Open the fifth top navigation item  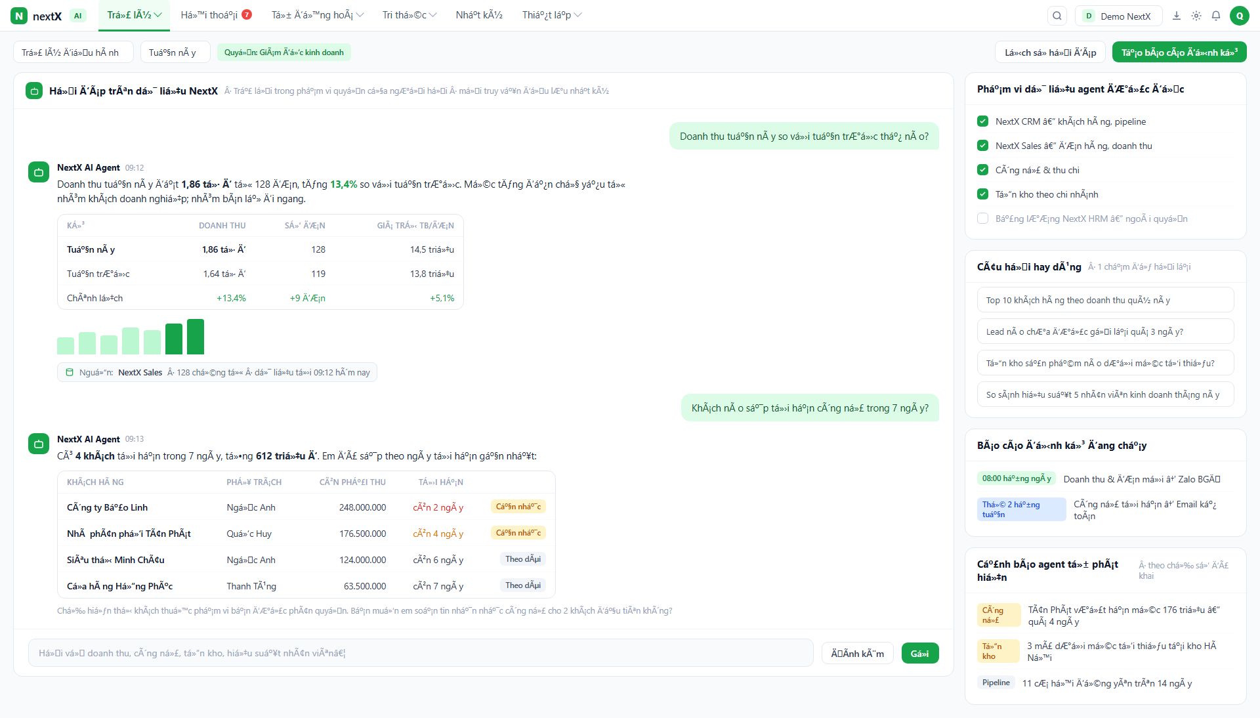click(x=479, y=15)
